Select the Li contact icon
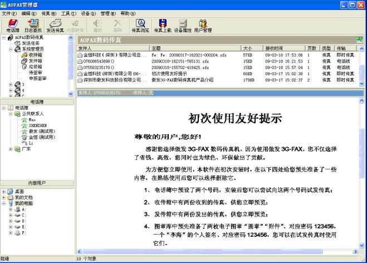The image size is (367, 263). pos(25,143)
